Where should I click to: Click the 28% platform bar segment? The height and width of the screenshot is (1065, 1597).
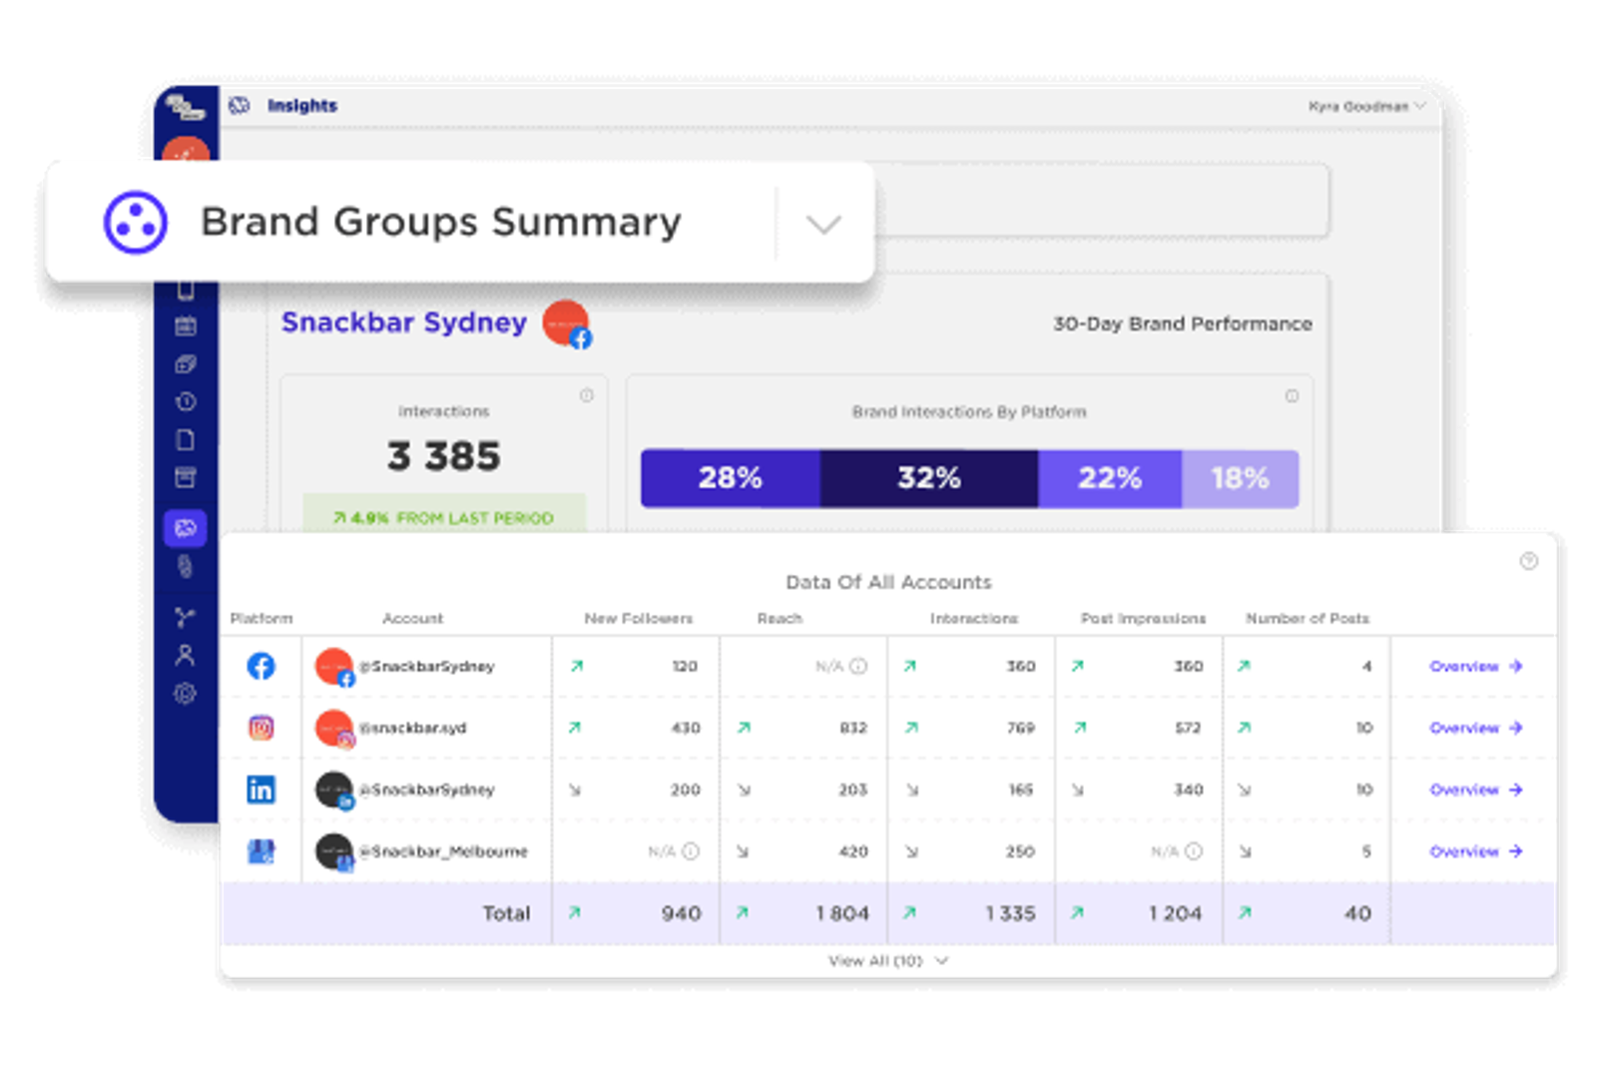click(731, 478)
